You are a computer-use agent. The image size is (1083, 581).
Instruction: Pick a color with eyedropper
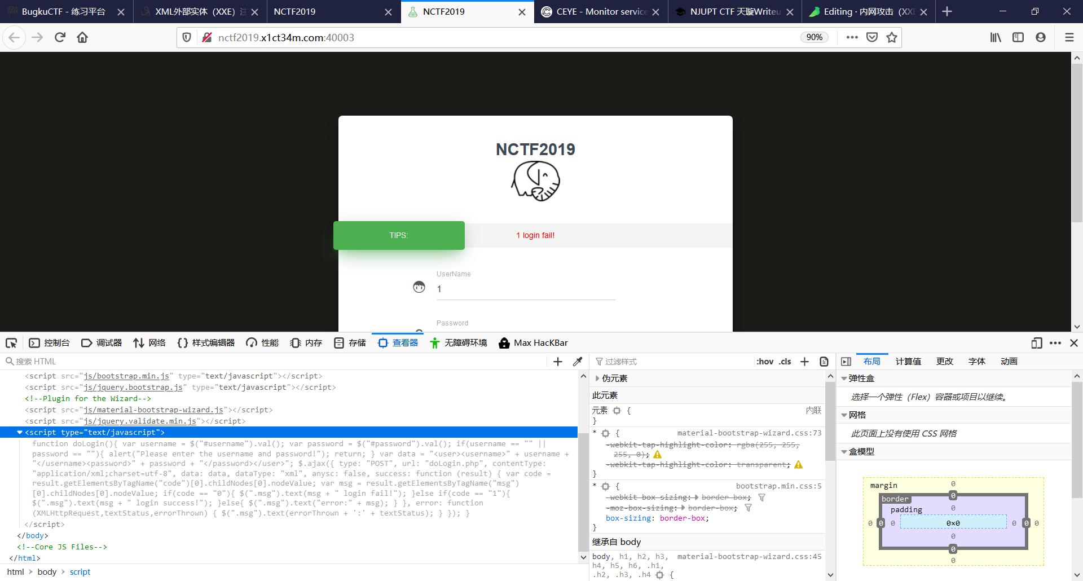click(578, 362)
